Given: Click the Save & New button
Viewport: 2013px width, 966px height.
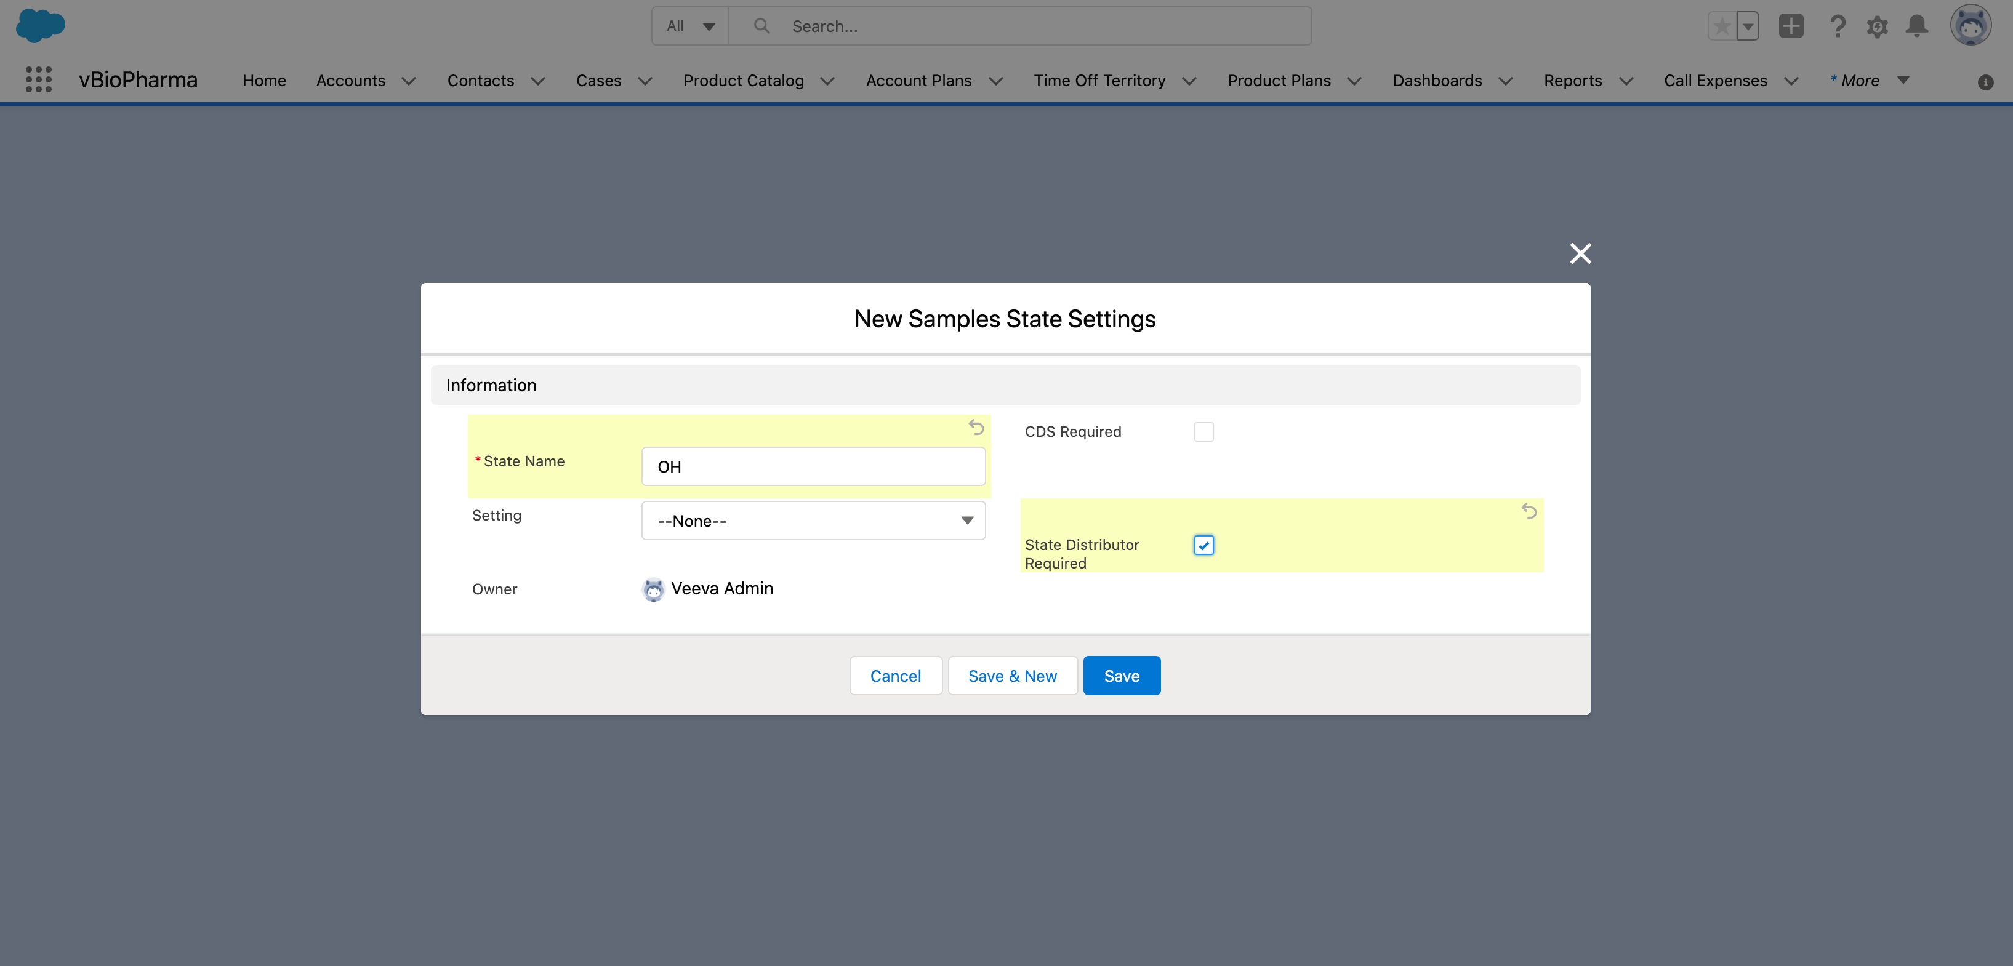Looking at the screenshot, I should coord(1012,675).
